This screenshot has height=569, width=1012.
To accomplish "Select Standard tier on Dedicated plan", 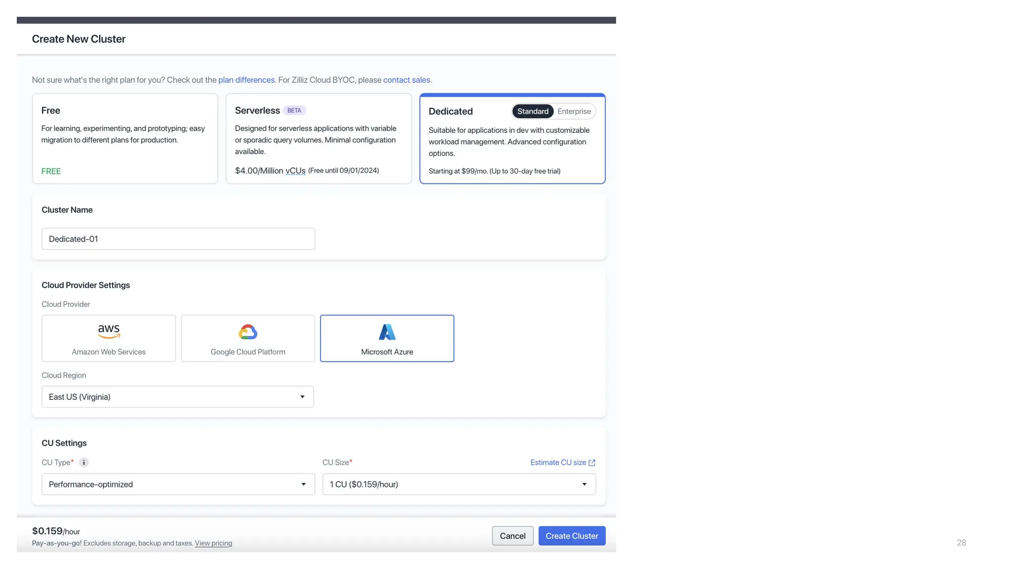I will click(533, 112).
